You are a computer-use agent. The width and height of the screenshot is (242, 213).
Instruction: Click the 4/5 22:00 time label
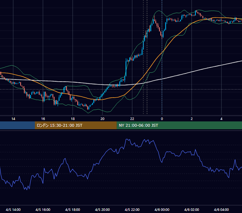point(132,209)
